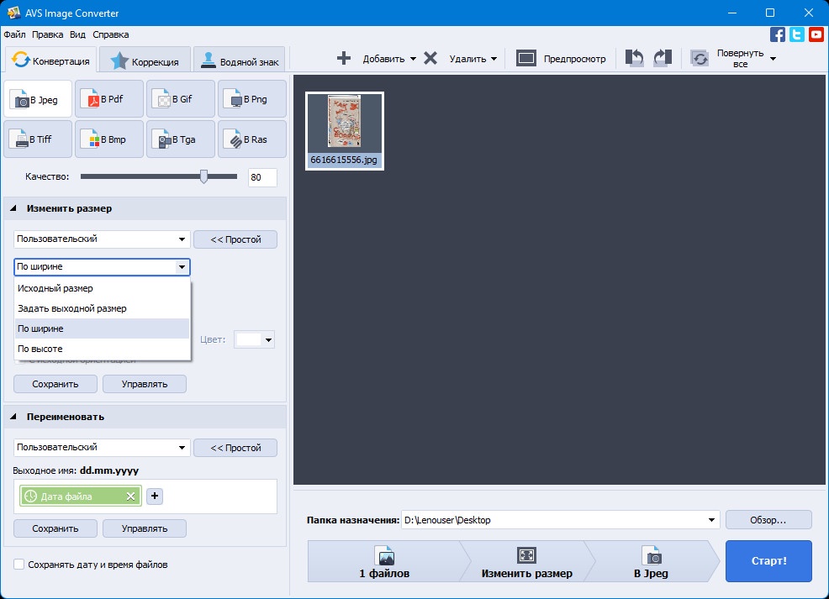Click the Обзор... browse button
This screenshot has width=829, height=599.
tap(768, 520)
